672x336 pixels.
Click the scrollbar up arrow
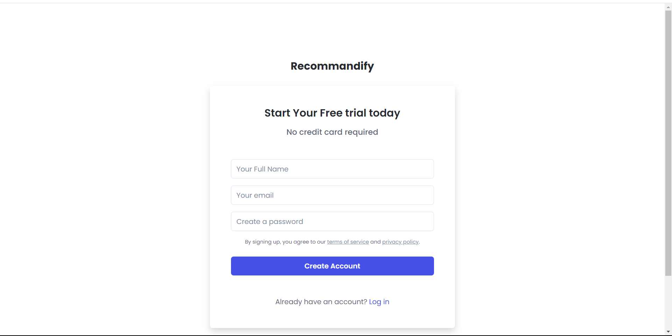point(668,7)
